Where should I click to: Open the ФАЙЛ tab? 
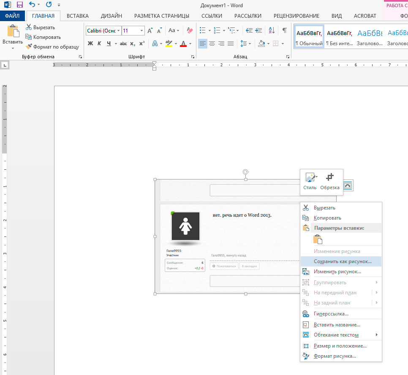point(12,16)
